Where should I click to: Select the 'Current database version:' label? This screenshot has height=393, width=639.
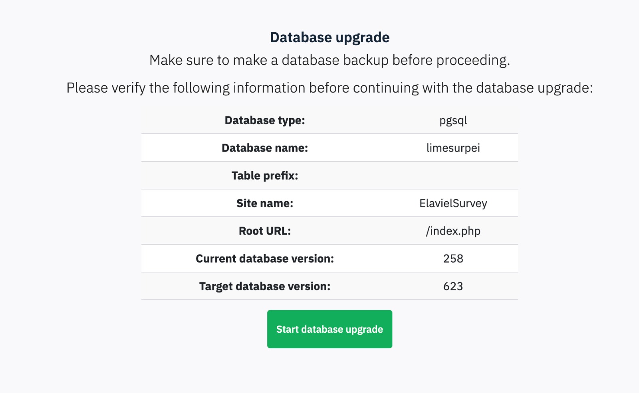click(265, 259)
